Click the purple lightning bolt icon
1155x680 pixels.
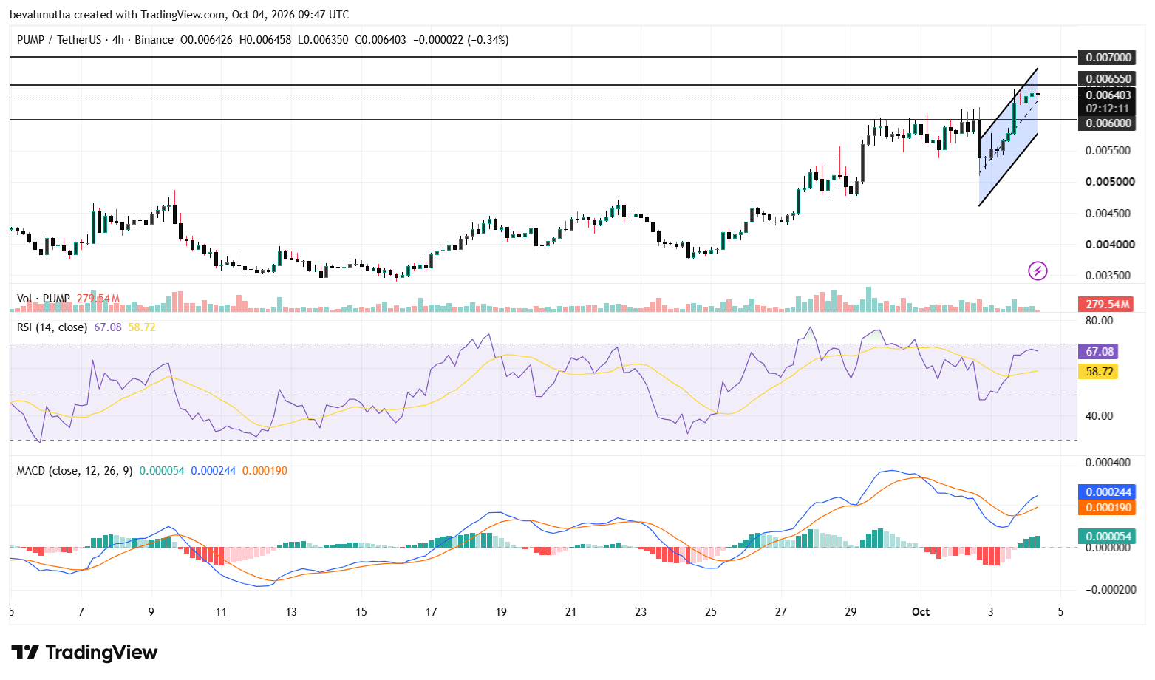(x=1038, y=271)
